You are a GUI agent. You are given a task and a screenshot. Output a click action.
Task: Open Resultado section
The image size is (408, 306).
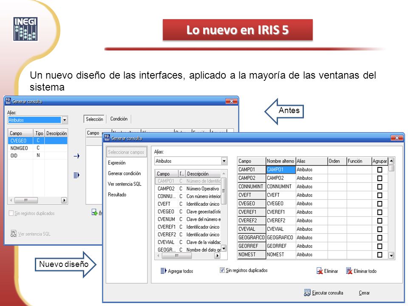[117, 195]
